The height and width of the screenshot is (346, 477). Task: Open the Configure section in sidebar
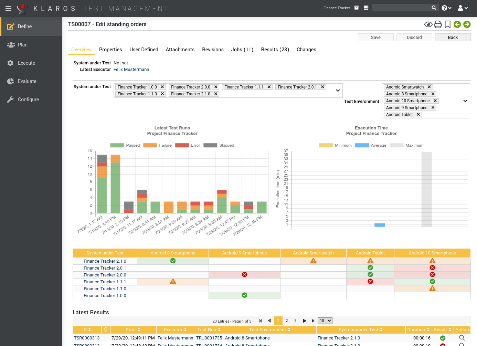(x=31, y=99)
